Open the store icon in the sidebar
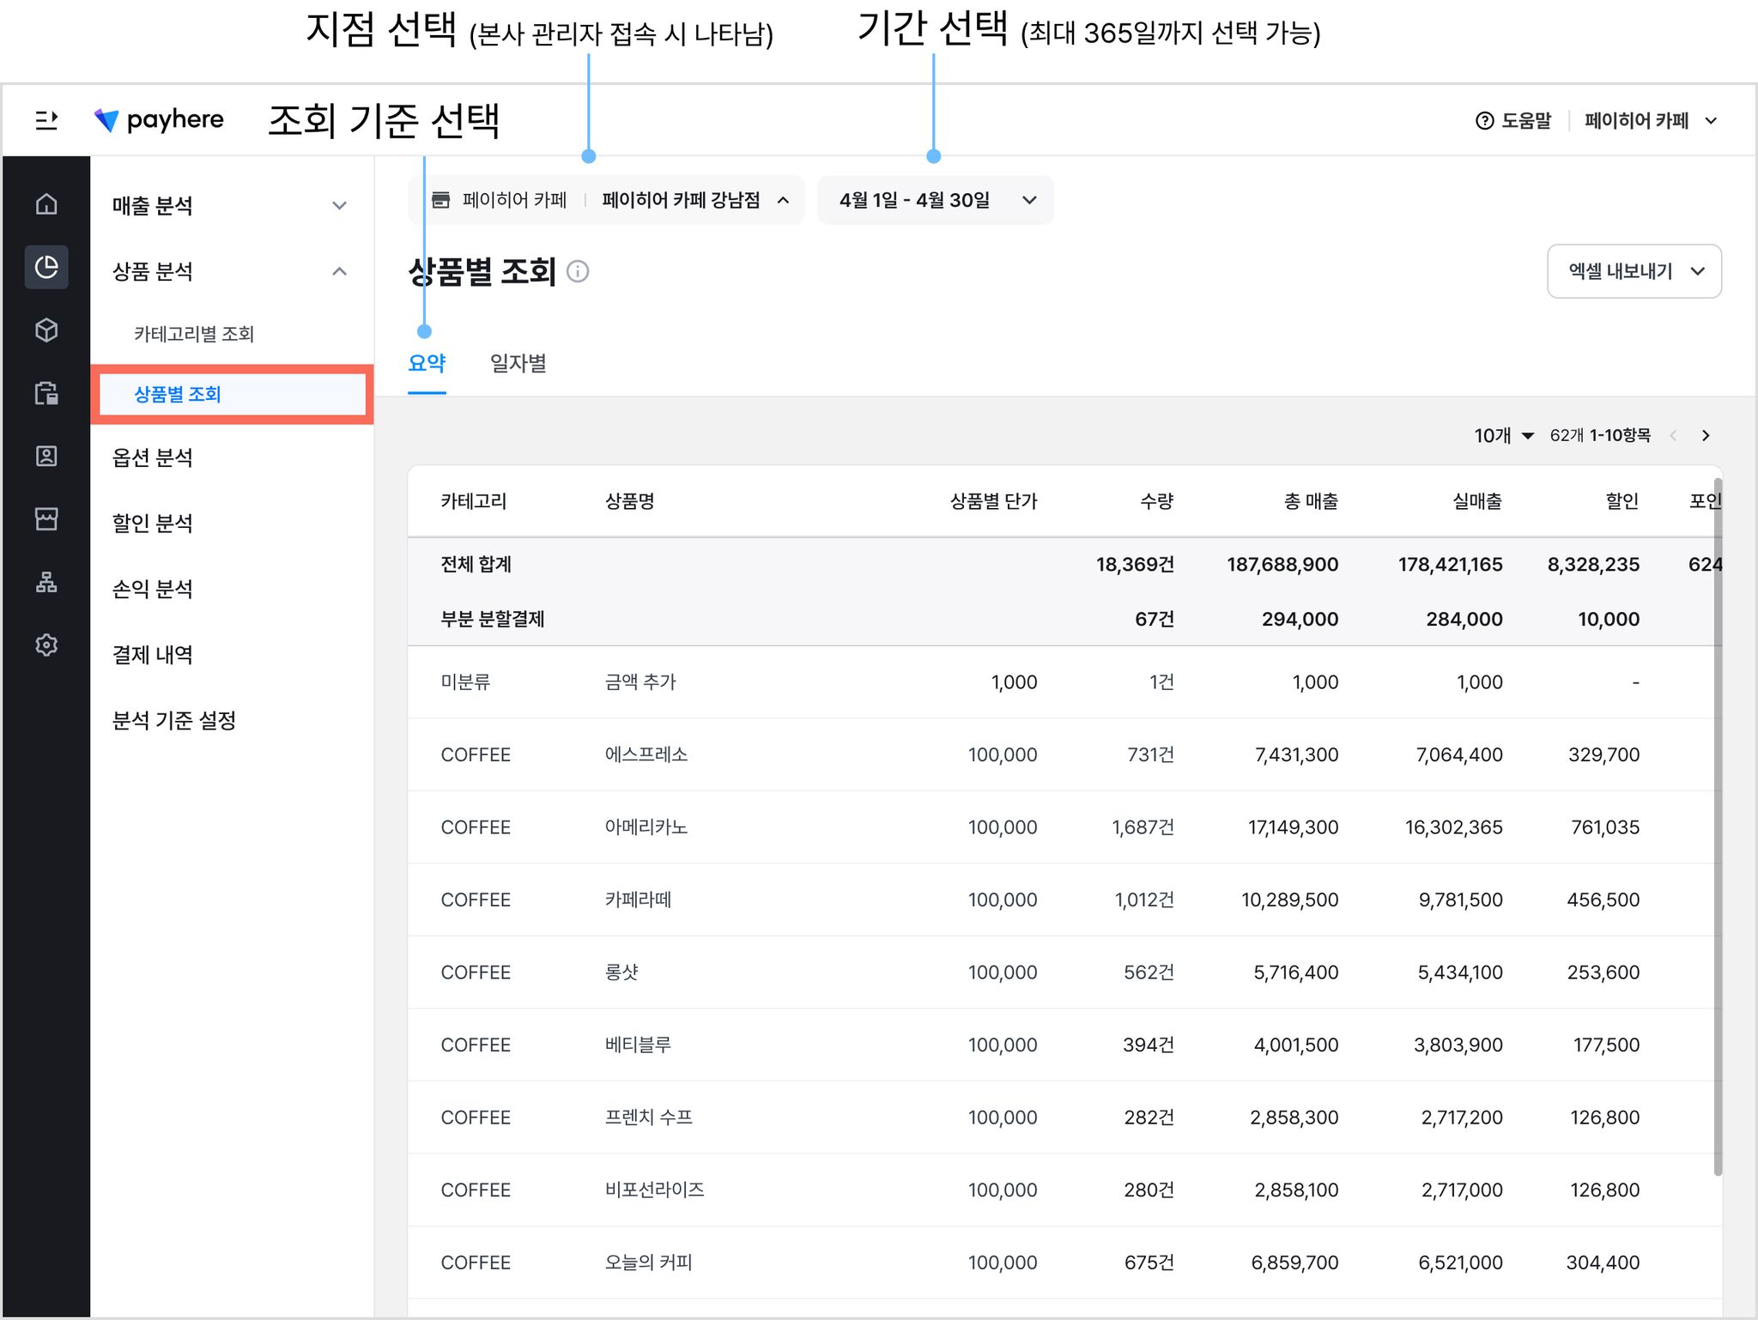The width and height of the screenshot is (1758, 1320). coord(46,518)
